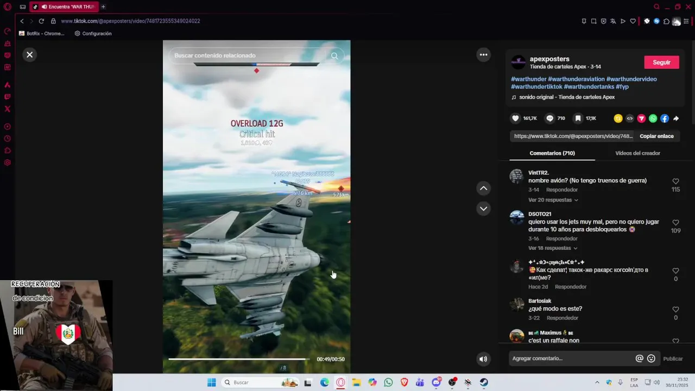Open browser extensions toolbar icon
Screen dimensions: 695x391
666,21
